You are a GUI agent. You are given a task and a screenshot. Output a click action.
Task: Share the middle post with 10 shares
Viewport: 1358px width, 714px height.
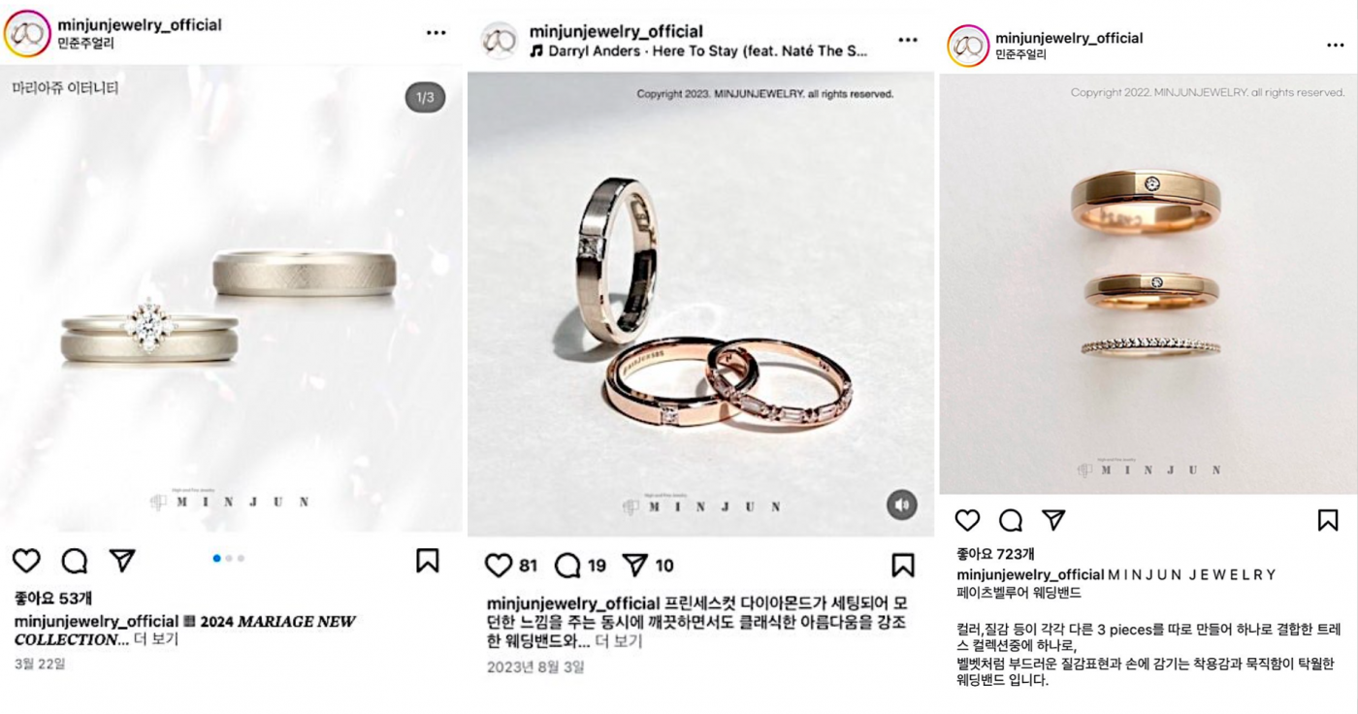tap(634, 566)
